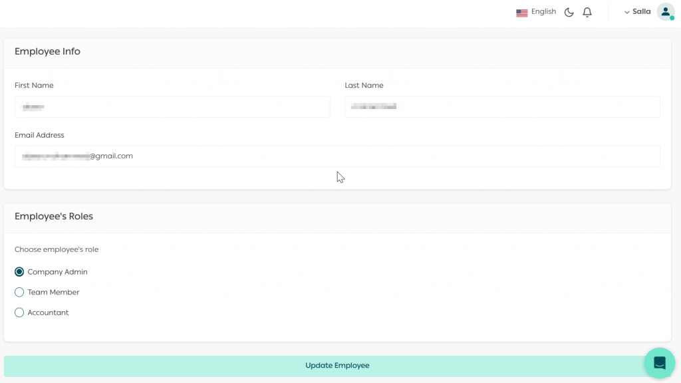Select the Company Admin radio button
This screenshot has height=383, width=681.
point(19,272)
